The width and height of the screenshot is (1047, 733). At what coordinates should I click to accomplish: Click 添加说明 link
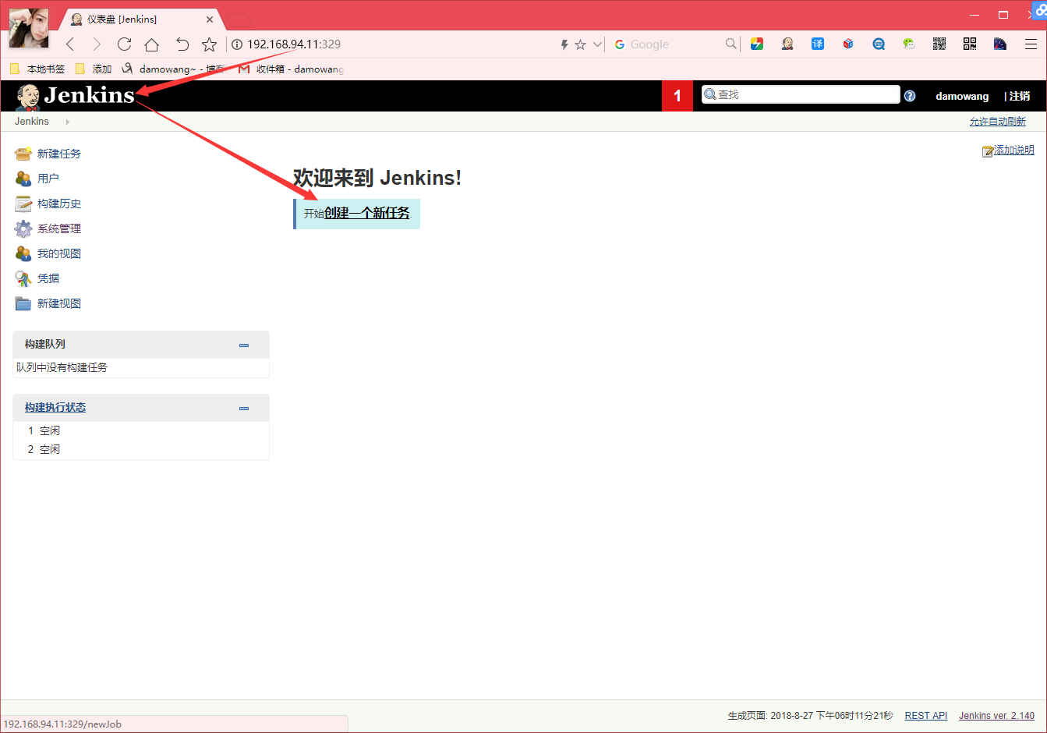1014,150
